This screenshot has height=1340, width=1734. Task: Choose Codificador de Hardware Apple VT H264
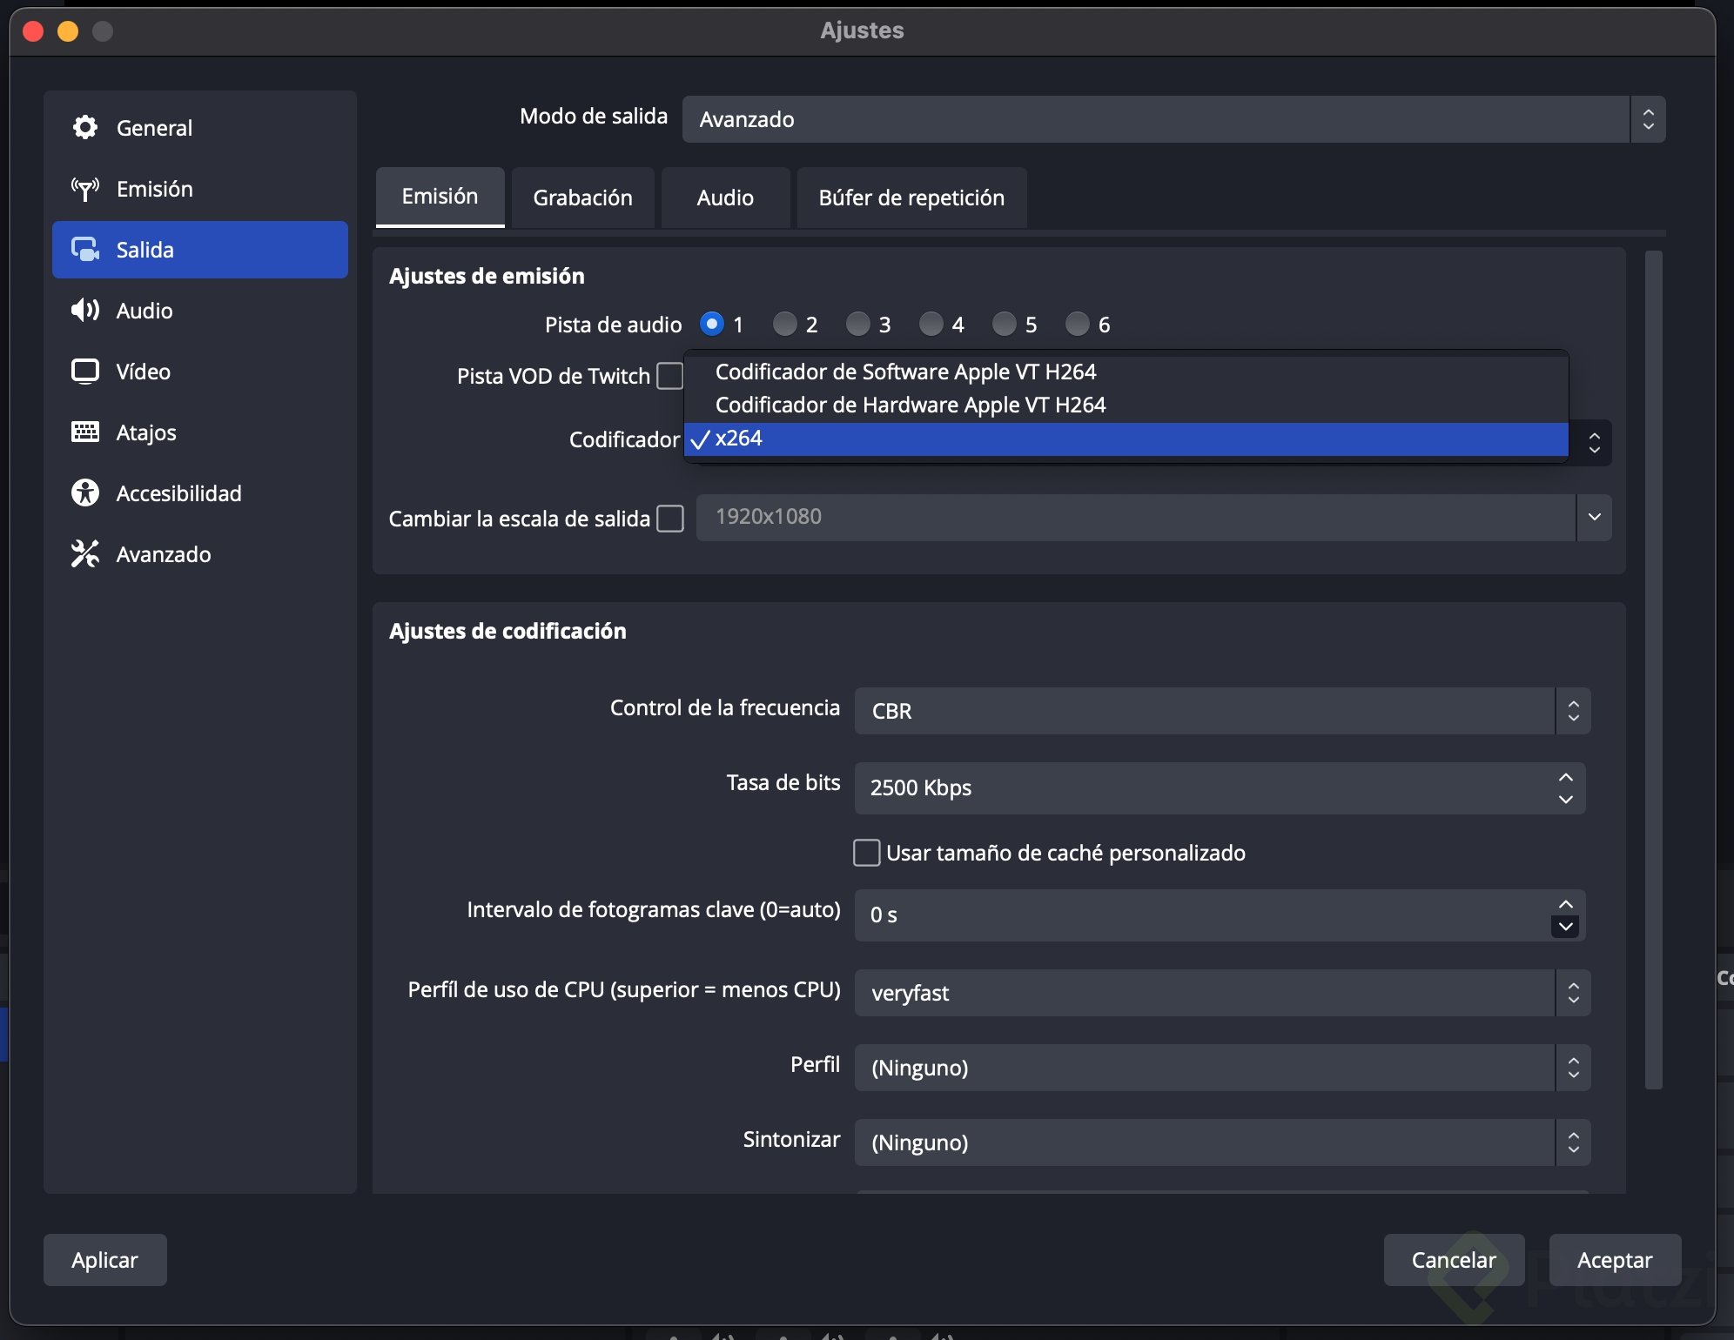(x=910, y=405)
